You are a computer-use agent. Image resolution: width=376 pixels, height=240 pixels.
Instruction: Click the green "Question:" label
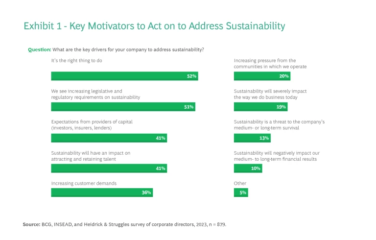coord(40,49)
